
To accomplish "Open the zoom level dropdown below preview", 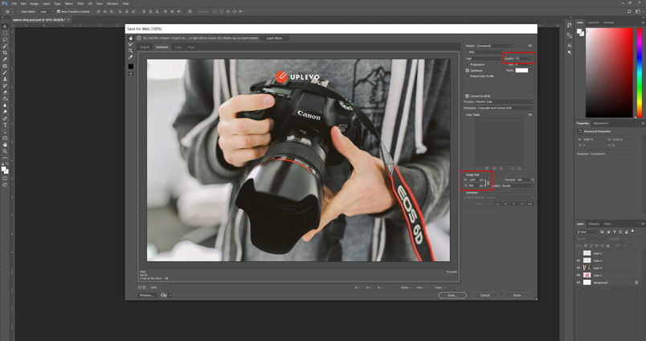I will [x=163, y=287].
